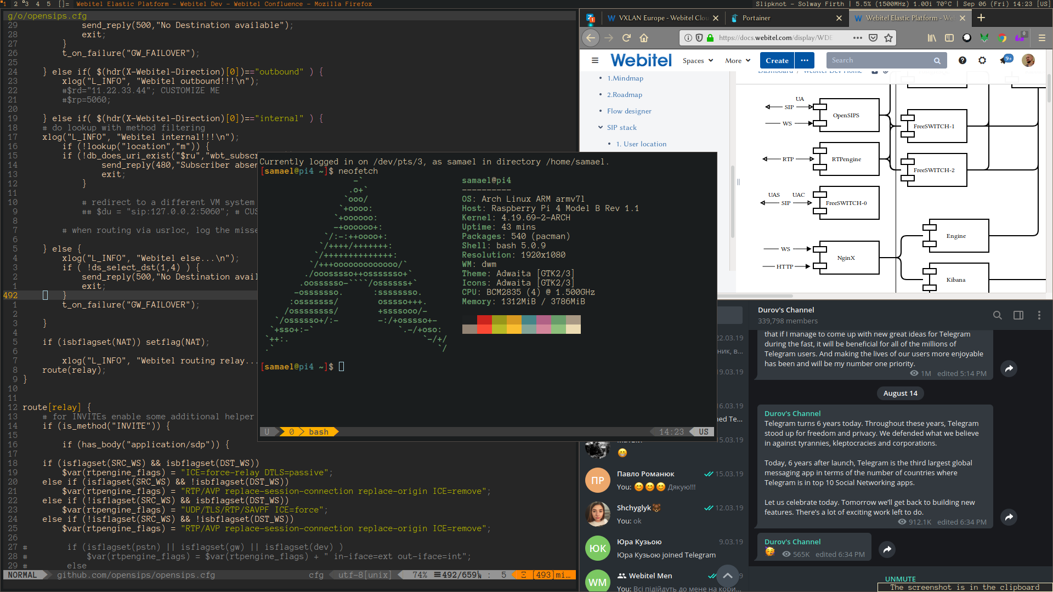Search in Durov's Channel chat
This screenshot has width=1053, height=592.
998,315
